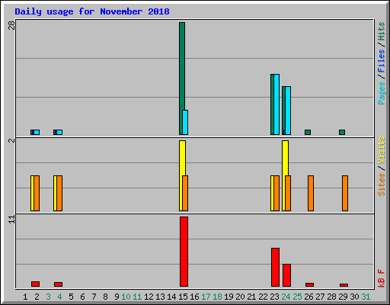Click the cyan Pages bar for day 2
Image resolution: width=390 pixels, height=305 pixels.
37,132
